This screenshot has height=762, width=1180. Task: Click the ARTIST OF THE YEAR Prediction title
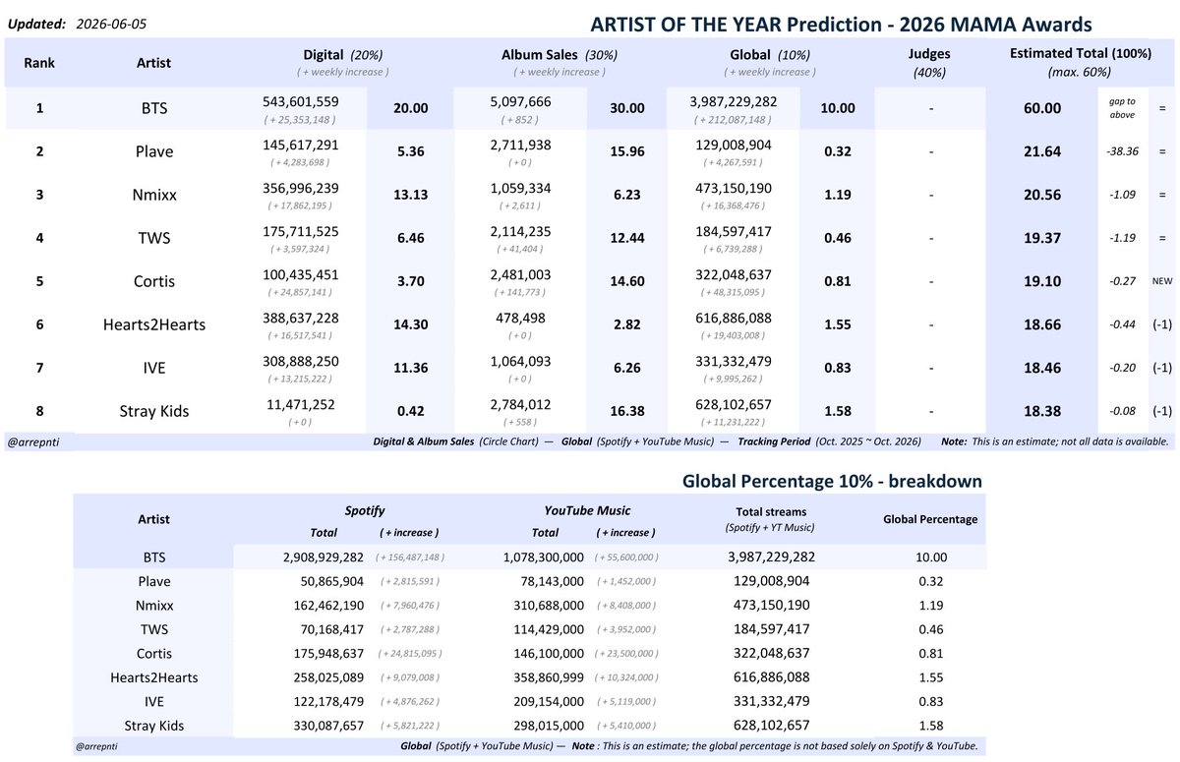[x=841, y=24]
